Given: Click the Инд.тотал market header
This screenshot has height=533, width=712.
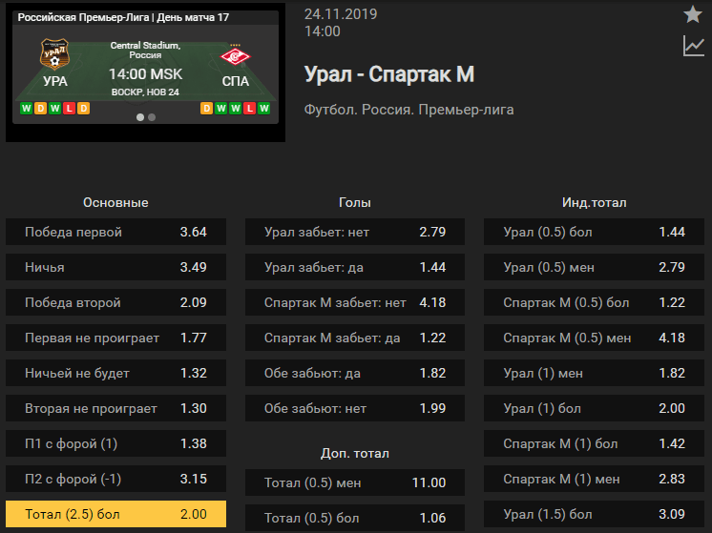Looking at the screenshot, I should pos(594,202).
